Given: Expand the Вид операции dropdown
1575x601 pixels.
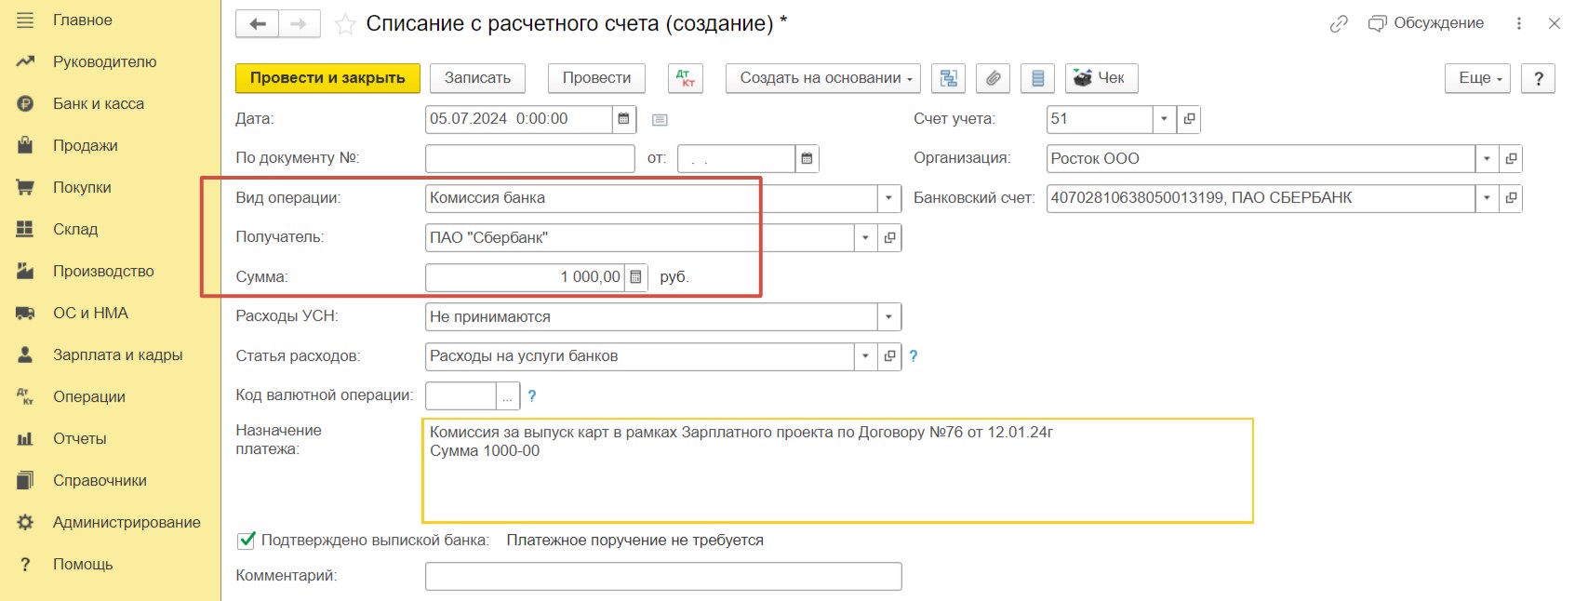Looking at the screenshot, I should (888, 198).
